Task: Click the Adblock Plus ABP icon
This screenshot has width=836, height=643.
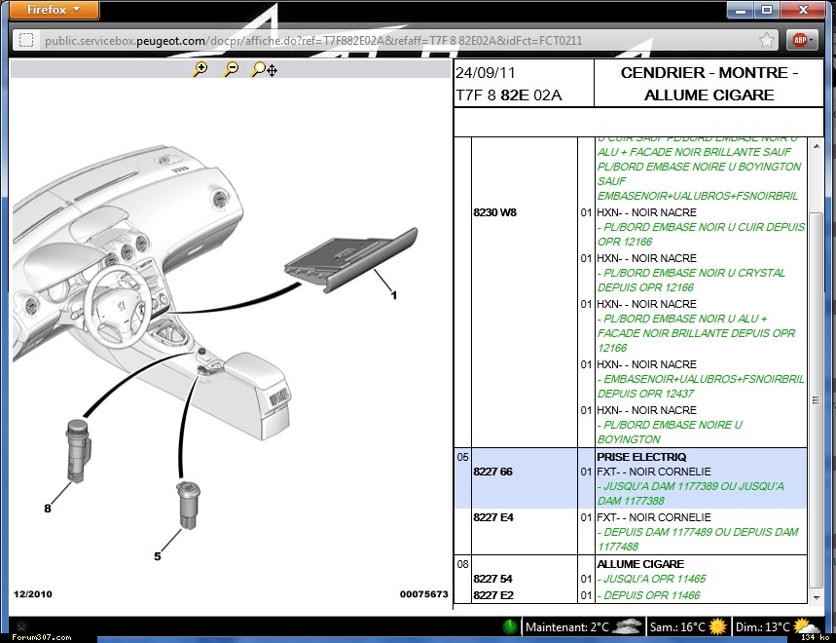Action: pyautogui.click(x=799, y=40)
